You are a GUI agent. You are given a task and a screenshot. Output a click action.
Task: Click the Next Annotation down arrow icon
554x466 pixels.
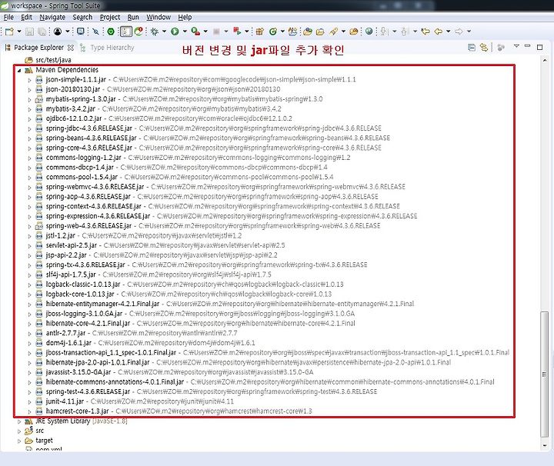(384, 32)
